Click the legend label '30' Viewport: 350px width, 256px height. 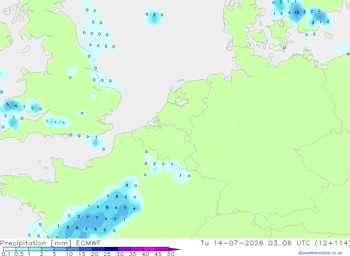120,254
